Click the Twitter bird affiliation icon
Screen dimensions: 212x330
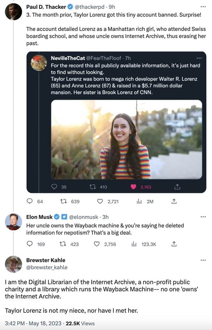tap(65, 216)
